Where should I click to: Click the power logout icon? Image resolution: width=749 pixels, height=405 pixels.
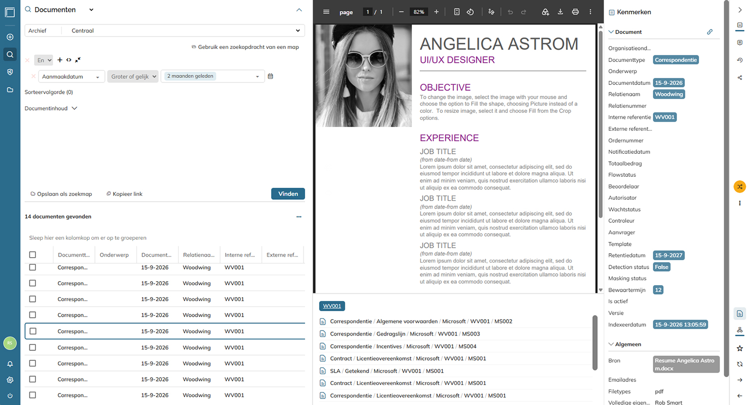(x=10, y=396)
